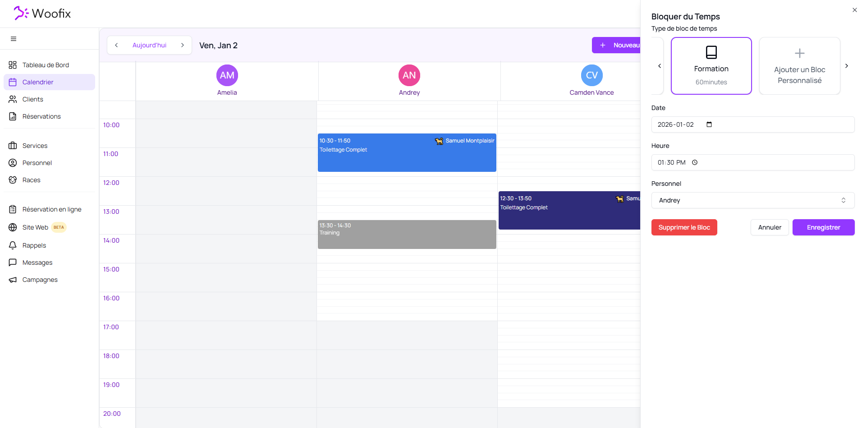Open the gray Training block on calendar
862x428 pixels.
click(x=407, y=235)
